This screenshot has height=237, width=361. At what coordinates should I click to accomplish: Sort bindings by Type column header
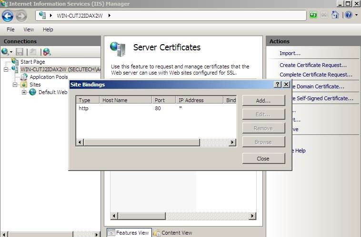[88, 100]
